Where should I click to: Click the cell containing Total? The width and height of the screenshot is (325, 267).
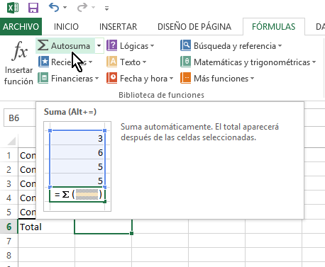point(46,227)
